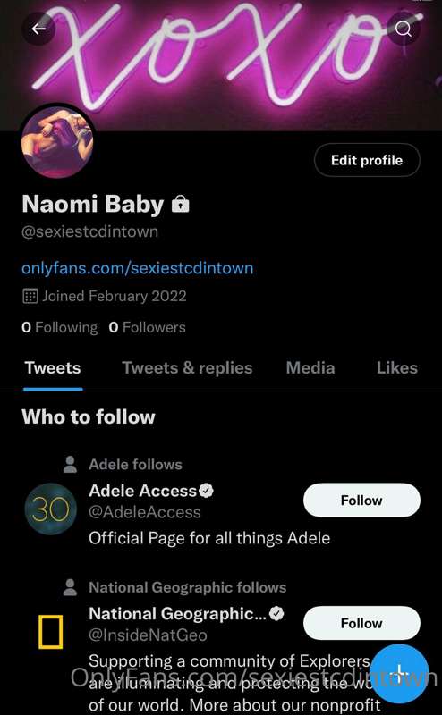Open the onlyfans.com profile link
Image resolution: width=442 pixels, height=715 pixels.
pos(138,267)
